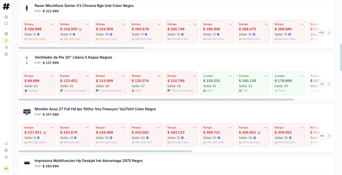Click the Razer microphone product thumbnail
Image resolution: width=342 pixels, height=175 pixels.
pos(27,8)
